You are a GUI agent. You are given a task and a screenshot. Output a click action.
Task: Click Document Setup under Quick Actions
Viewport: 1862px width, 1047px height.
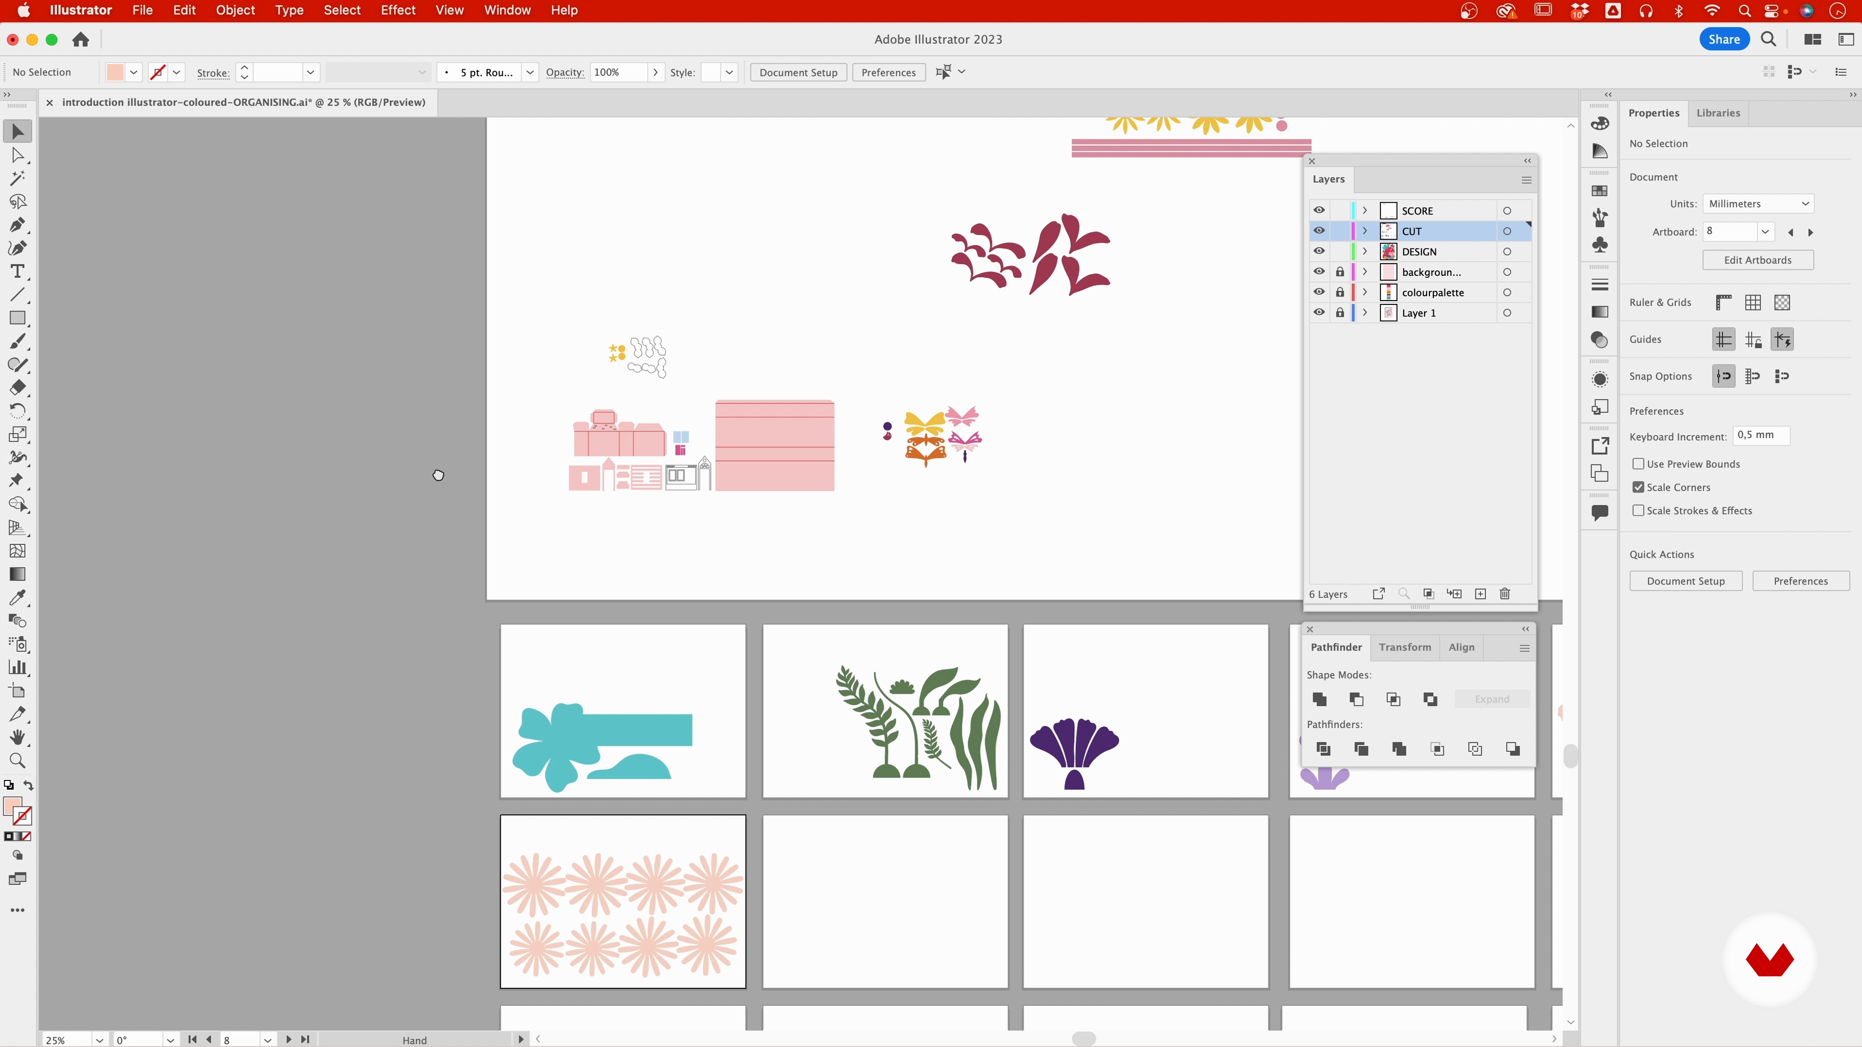[1685, 581]
